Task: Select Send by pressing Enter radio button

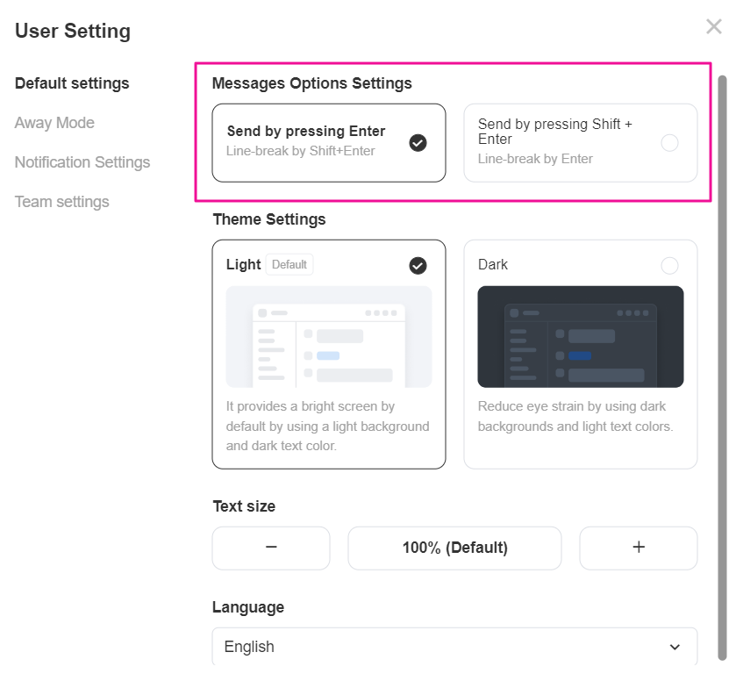Action: pyautogui.click(x=418, y=143)
